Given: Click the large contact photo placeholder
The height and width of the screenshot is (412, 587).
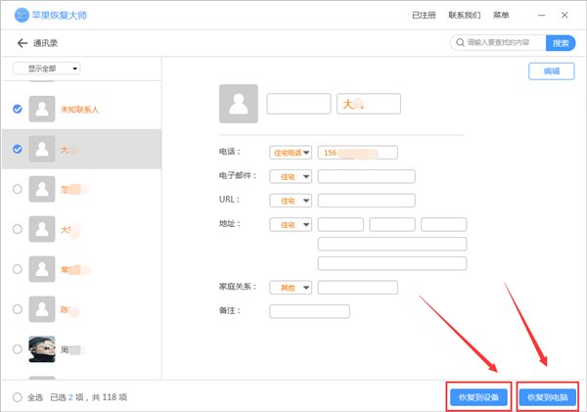Looking at the screenshot, I should [x=239, y=104].
